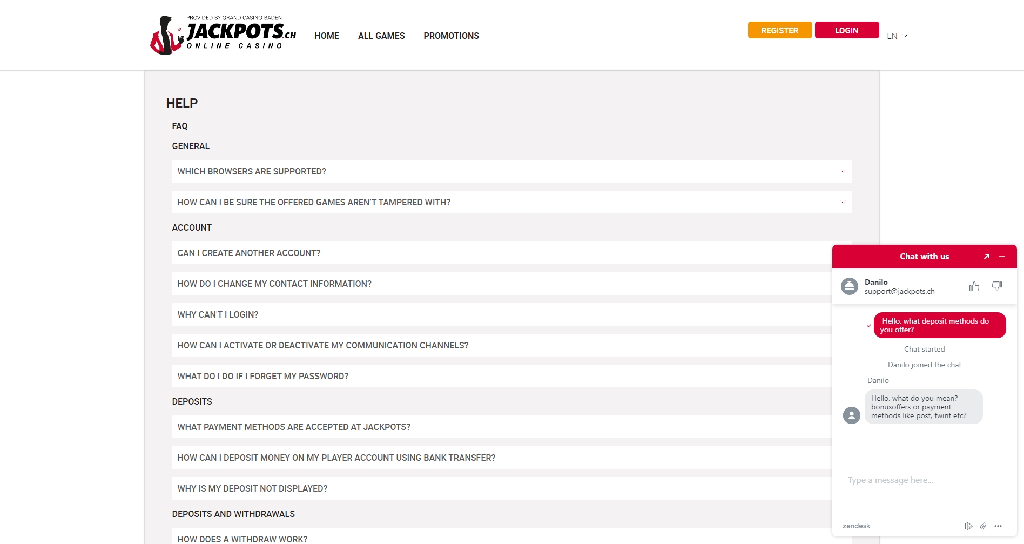Click the DEPOSITS section heading

(192, 401)
